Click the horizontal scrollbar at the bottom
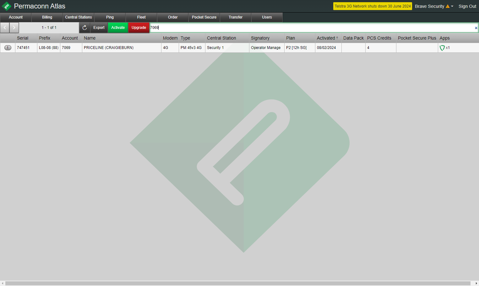The image size is (479, 286). [x=238, y=283]
